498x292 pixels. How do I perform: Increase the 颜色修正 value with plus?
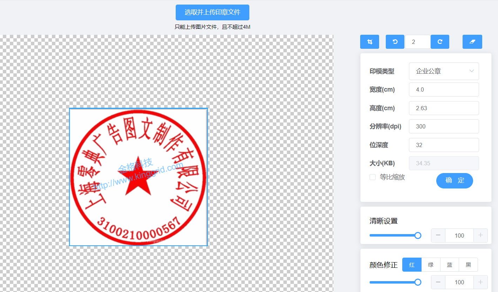[480, 282]
